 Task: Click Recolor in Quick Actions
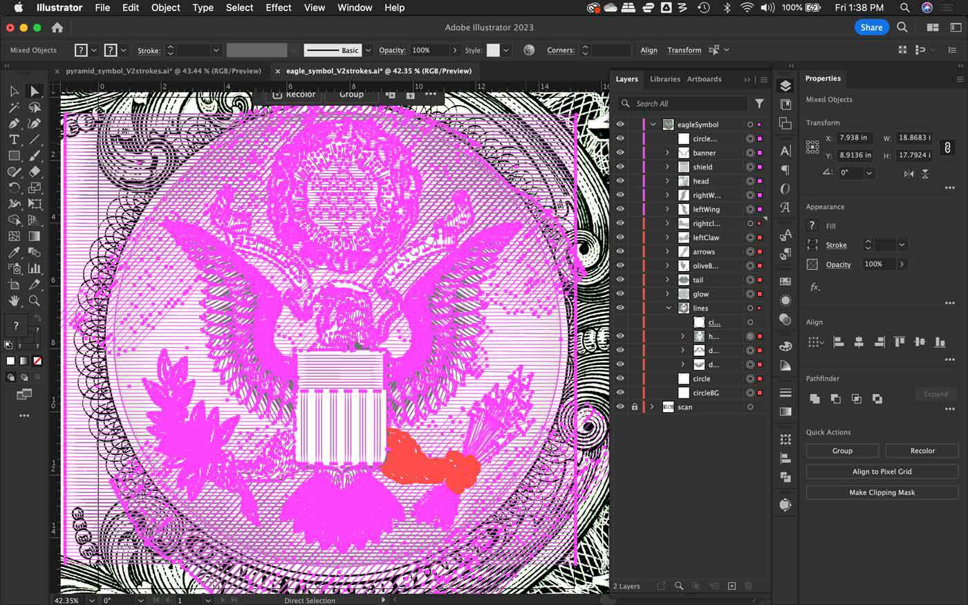(x=922, y=451)
